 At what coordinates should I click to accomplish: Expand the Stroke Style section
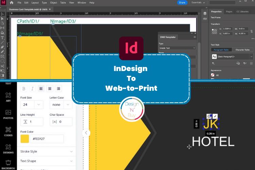46,152
